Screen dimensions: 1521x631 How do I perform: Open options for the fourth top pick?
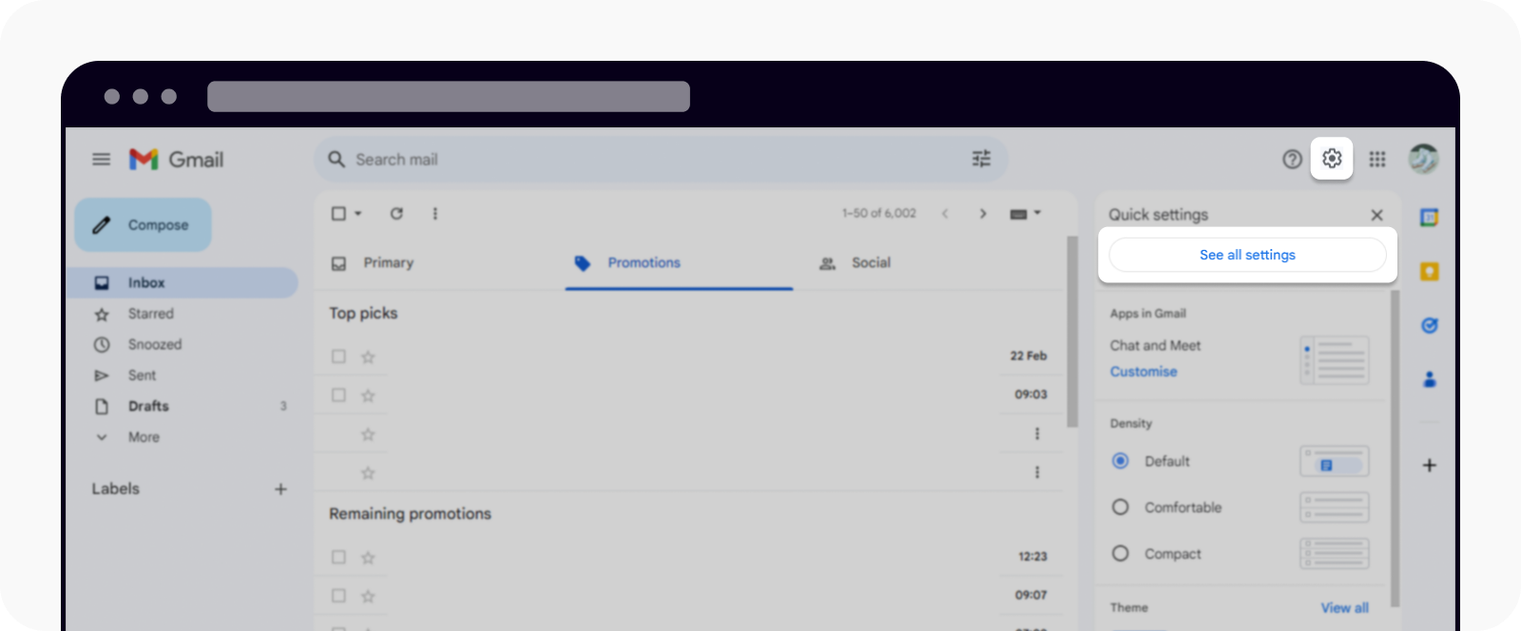coord(1037,472)
